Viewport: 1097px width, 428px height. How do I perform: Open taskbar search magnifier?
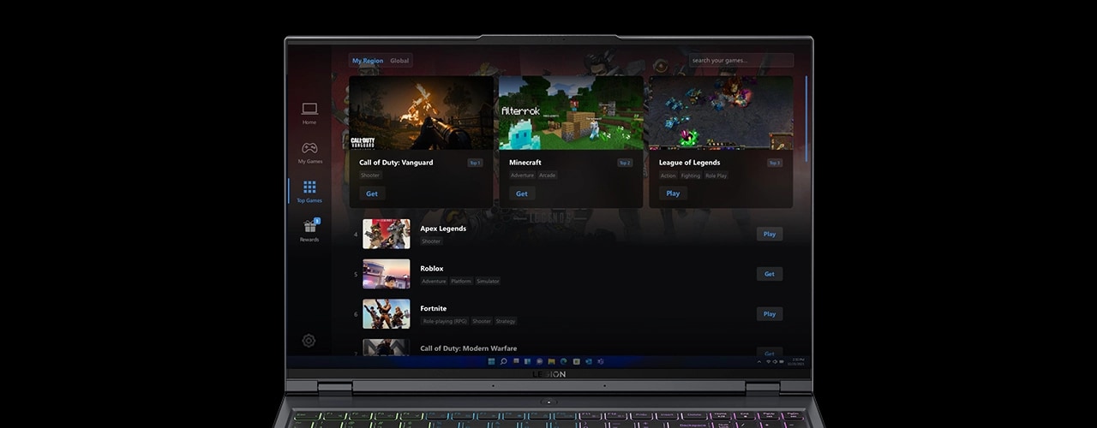504,361
